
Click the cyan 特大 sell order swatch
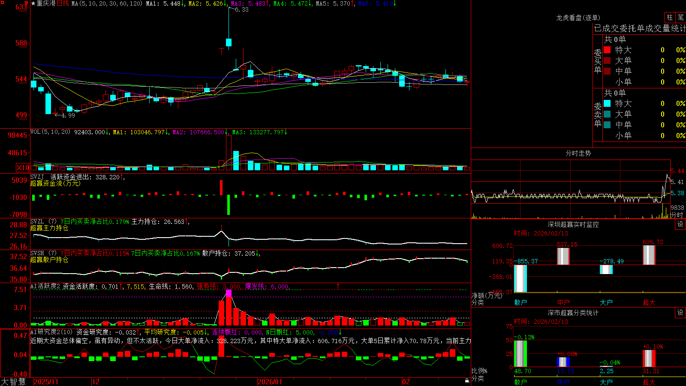[607, 103]
